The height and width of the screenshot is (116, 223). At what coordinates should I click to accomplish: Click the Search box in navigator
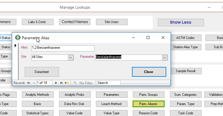pos(109,83)
